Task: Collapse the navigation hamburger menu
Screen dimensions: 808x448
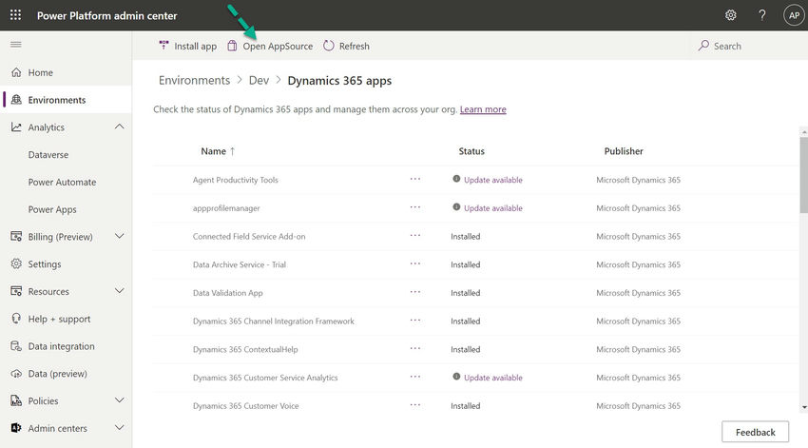Action: pos(16,45)
